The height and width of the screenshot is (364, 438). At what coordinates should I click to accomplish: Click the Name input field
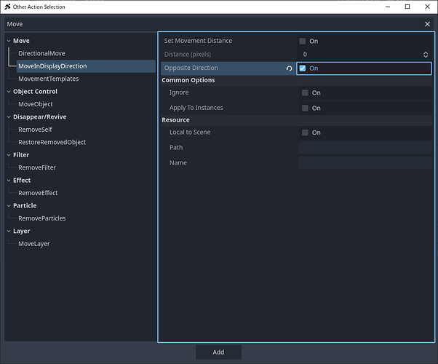pos(365,163)
